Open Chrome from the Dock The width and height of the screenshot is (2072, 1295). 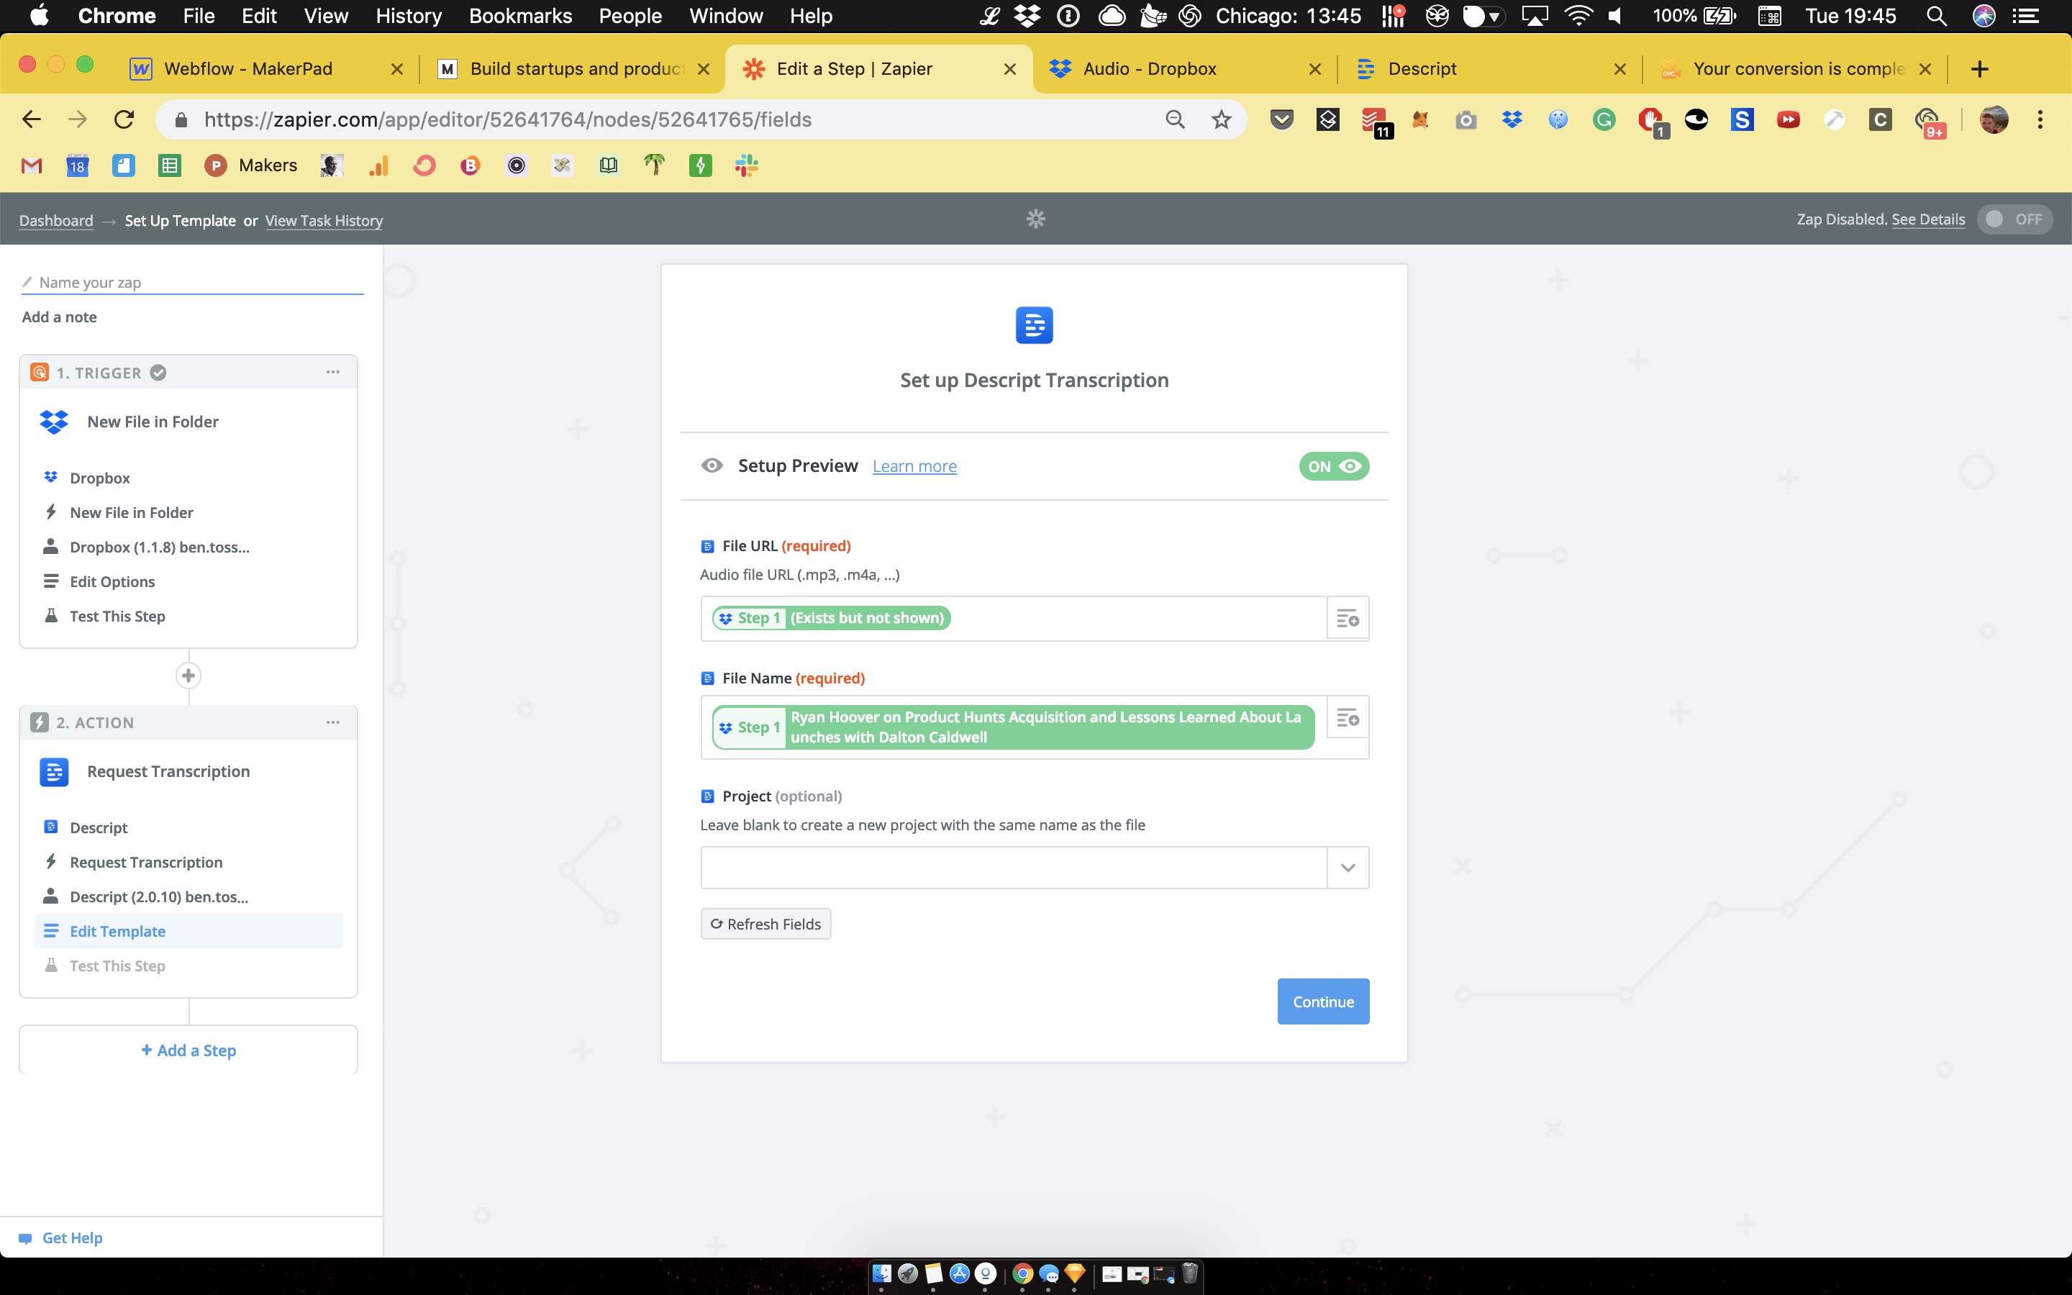coord(1022,1273)
